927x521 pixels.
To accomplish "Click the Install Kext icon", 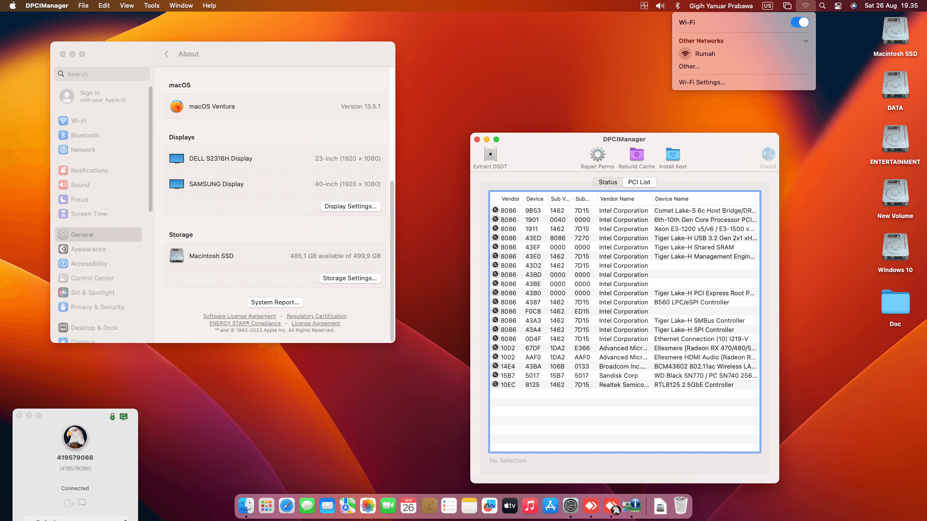I will [x=673, y=154].
